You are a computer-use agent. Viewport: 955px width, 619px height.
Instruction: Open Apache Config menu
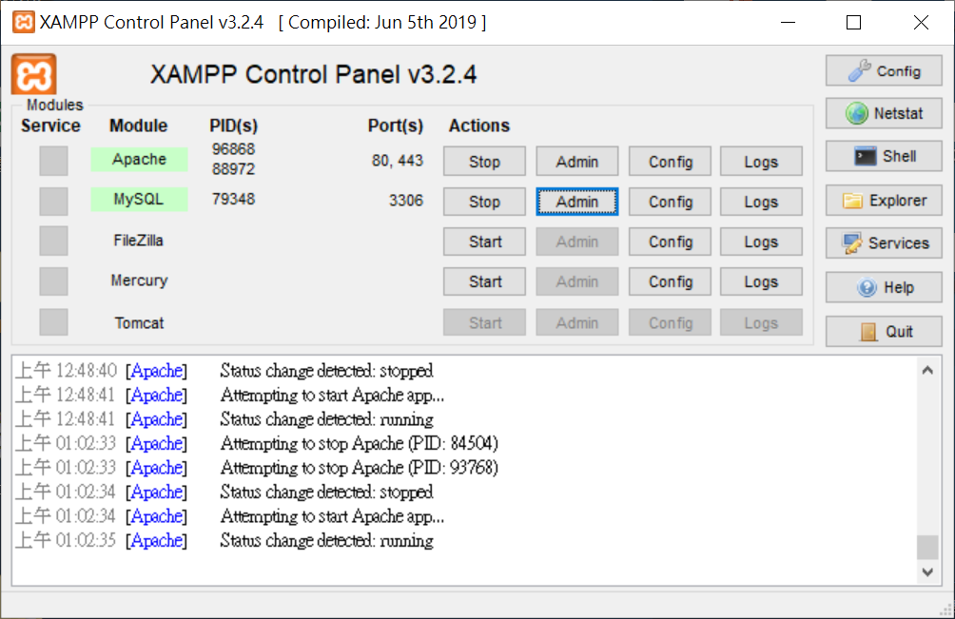point(670,162)
